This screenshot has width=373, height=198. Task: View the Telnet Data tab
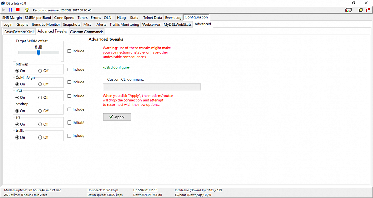152,18
